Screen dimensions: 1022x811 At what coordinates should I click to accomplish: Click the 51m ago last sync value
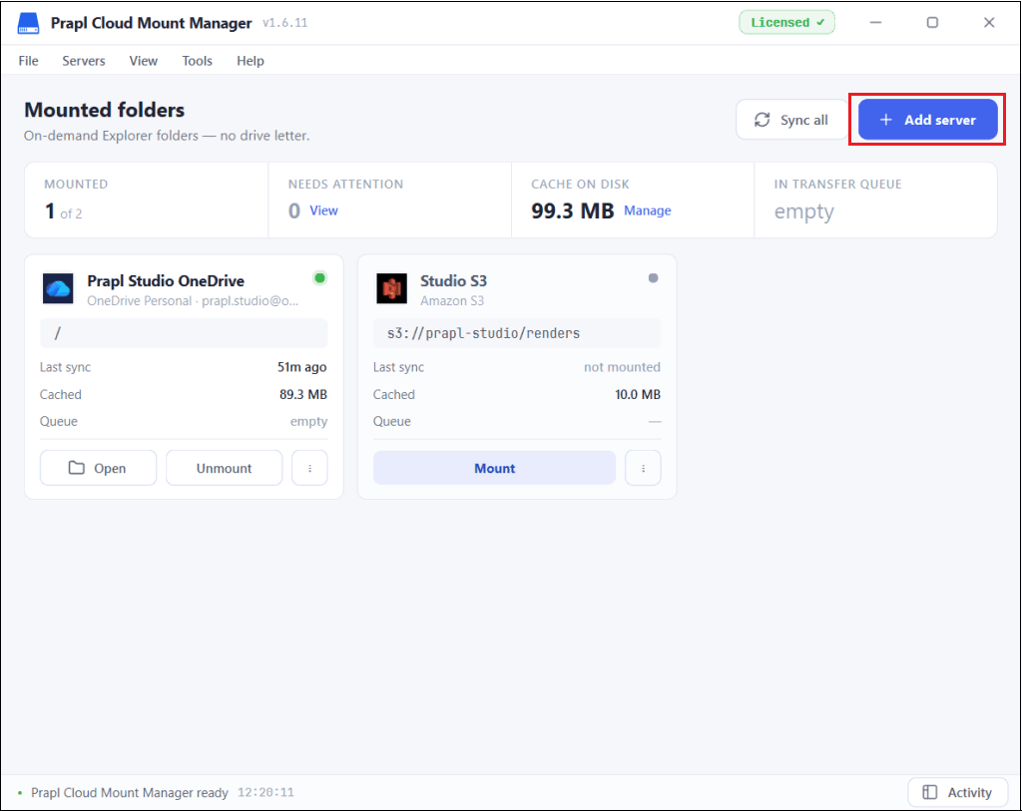(301, 367)
